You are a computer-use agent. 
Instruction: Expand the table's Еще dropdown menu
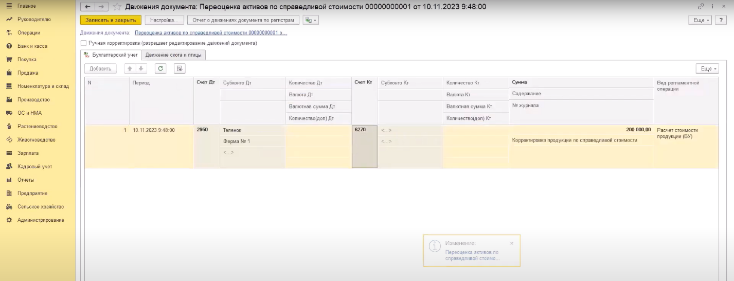pyautogui.click(x=707, y=68)
